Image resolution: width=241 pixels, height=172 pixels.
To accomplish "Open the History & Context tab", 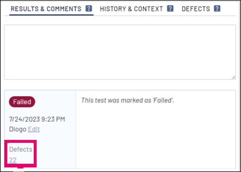I will point(131,9).
